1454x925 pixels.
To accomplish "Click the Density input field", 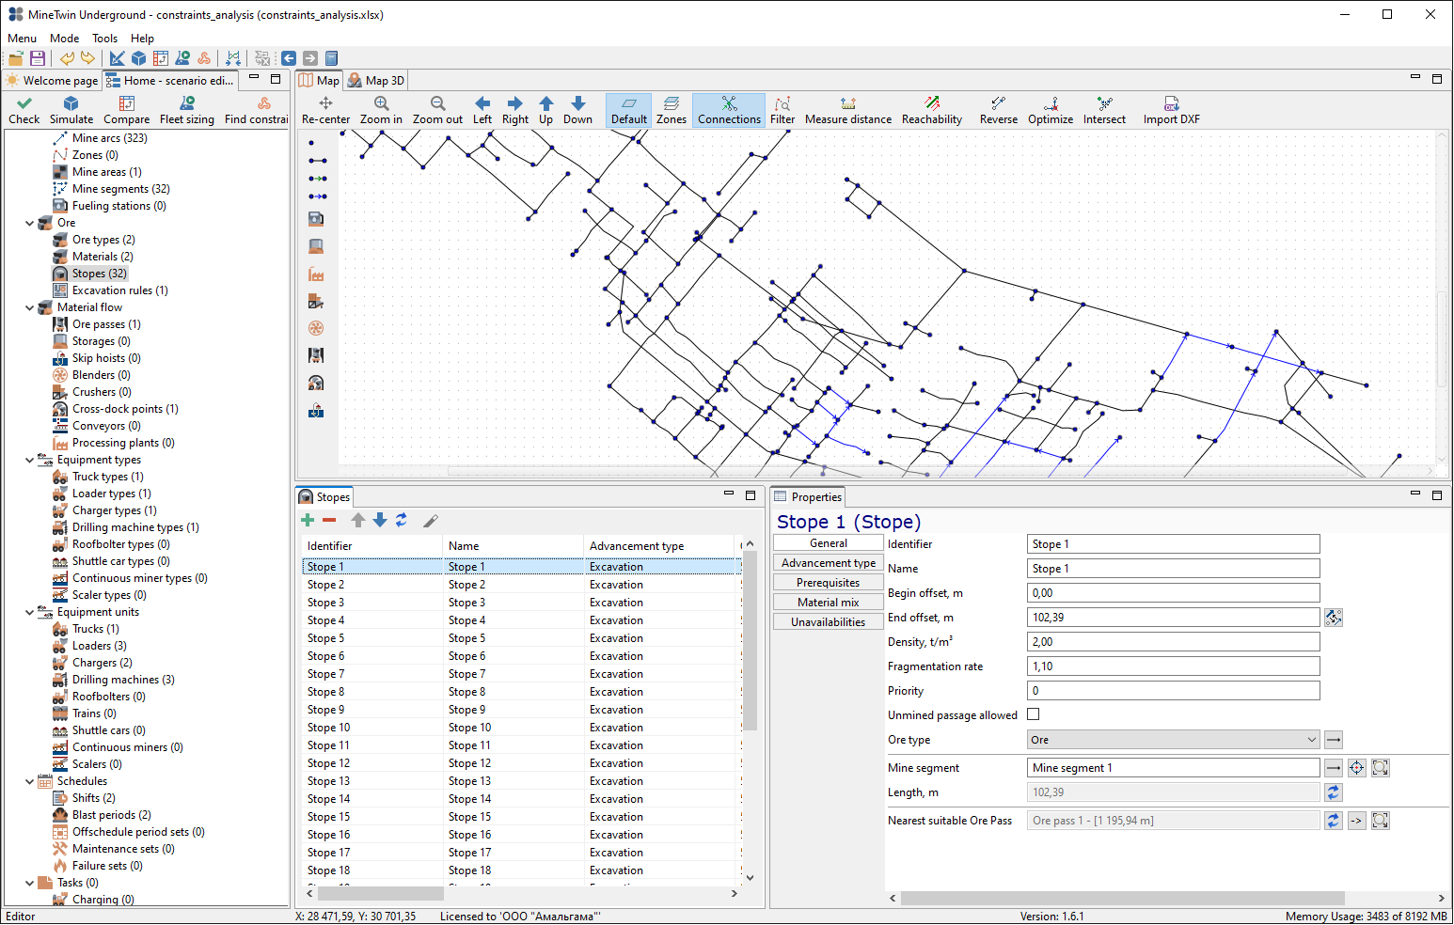I will [x=1174, y=642].
